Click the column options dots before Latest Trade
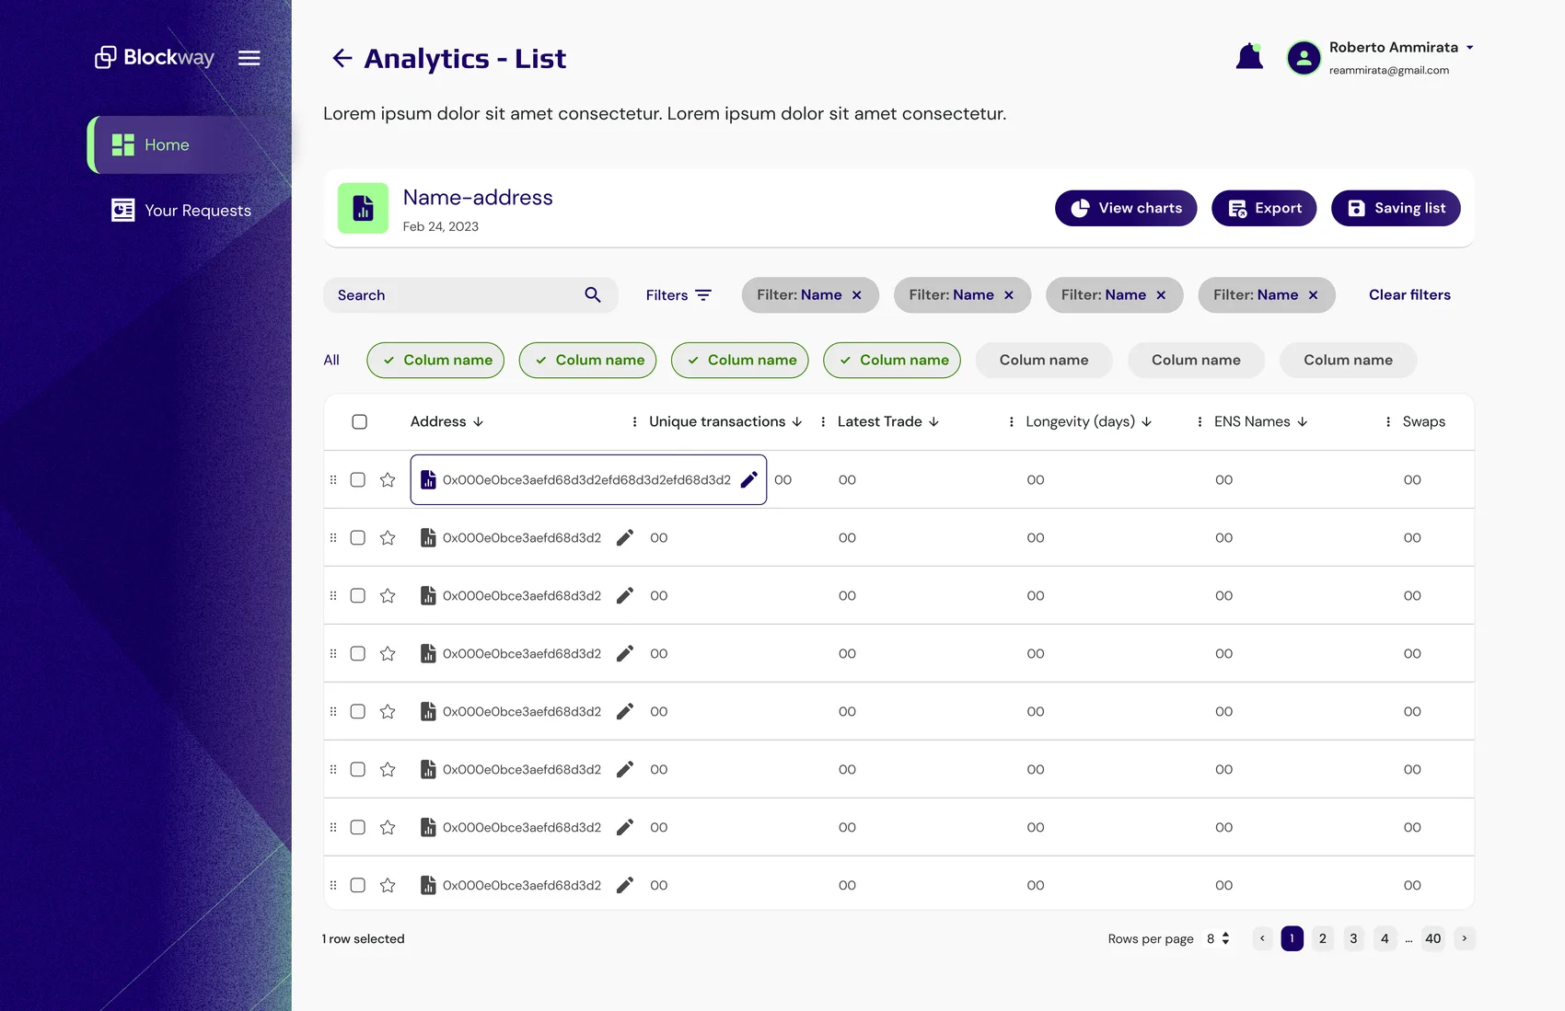 (823, 422)
